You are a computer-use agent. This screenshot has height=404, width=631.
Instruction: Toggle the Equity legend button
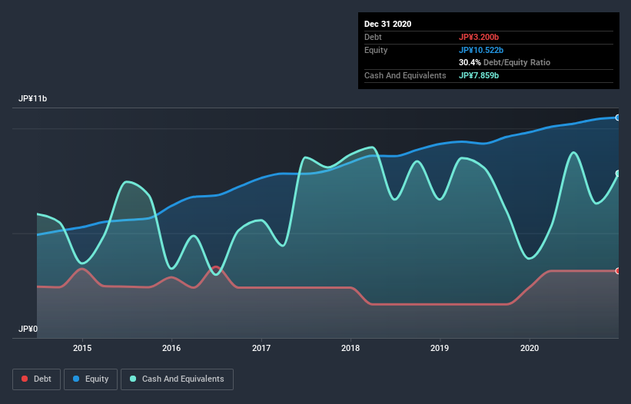[x=91, y=379]
